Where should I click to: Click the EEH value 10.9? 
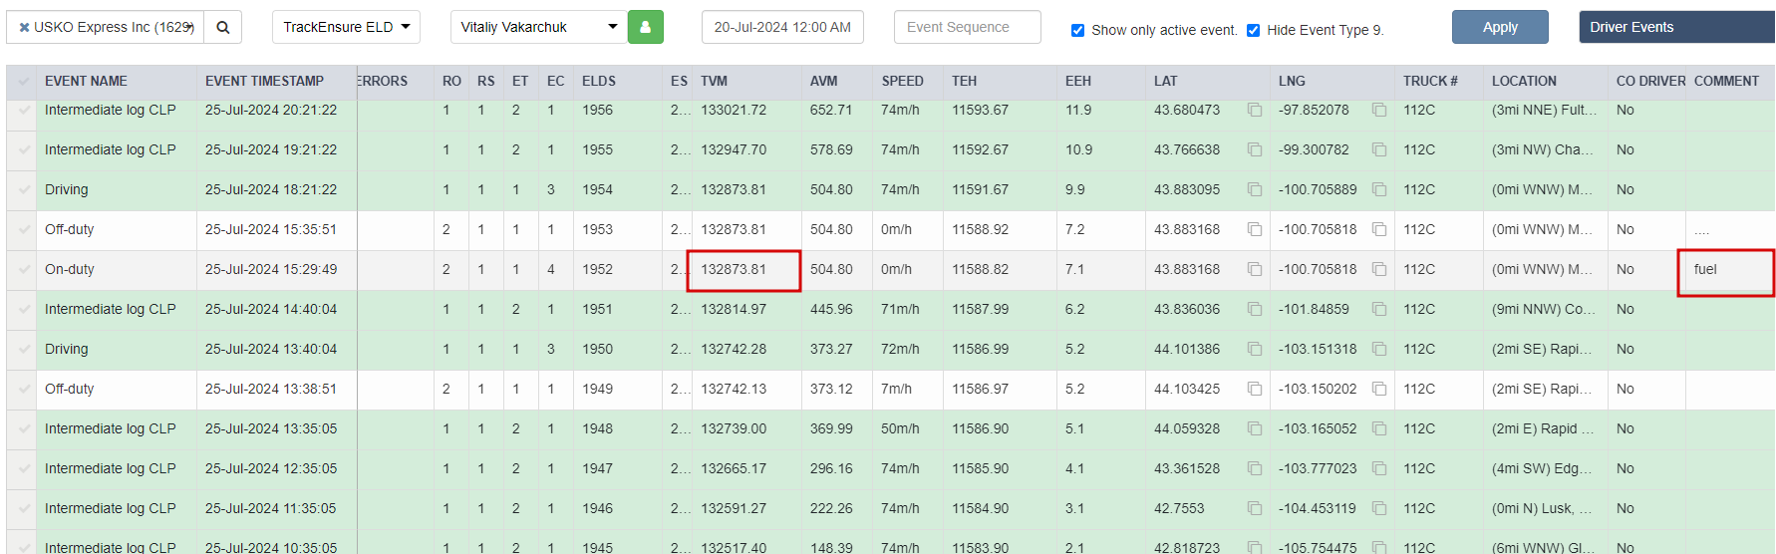(x=1078, y=149)
